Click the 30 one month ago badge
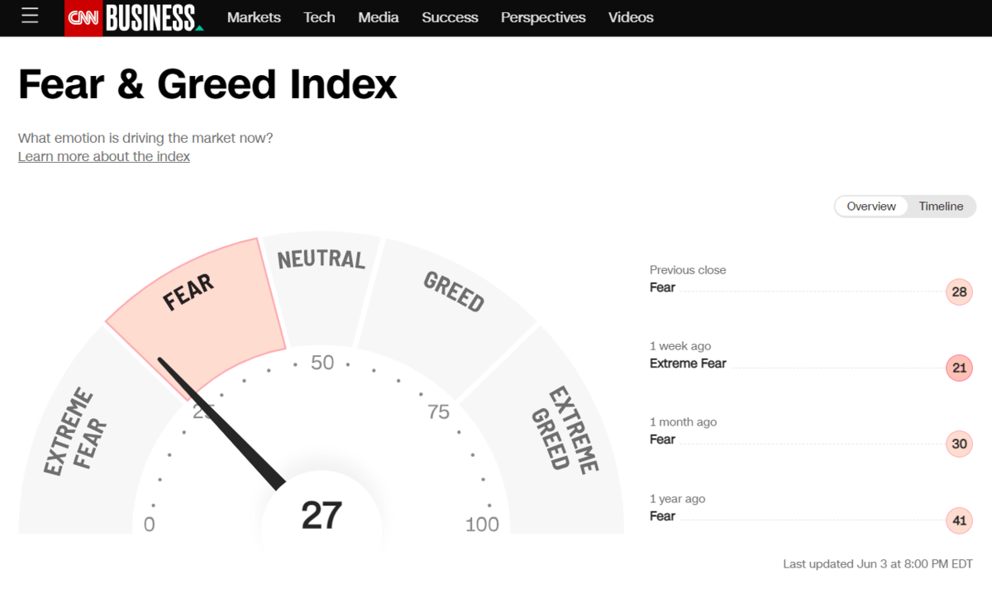992x594 pixels. [x=959, y=444]
